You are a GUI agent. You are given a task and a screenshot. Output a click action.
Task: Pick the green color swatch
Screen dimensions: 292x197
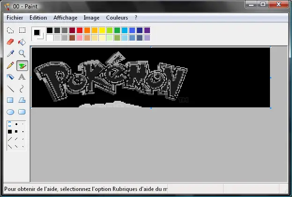click(117, 30)
